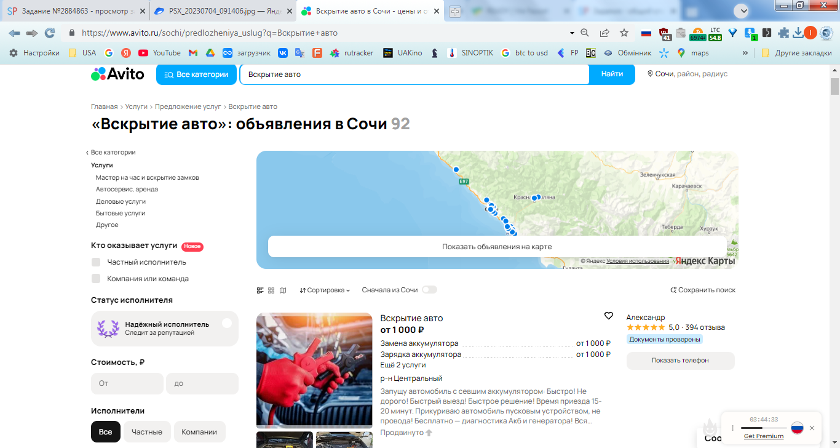The height and width of the screenshot is (448, 840).
Task: Open the Мастер на час и вскрытие замков category
Action: click(x=148, y=177)
